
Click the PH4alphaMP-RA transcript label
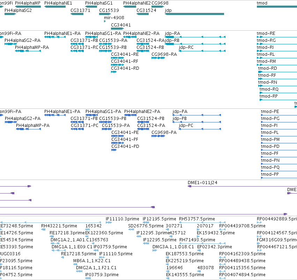[x=32, y=47]
